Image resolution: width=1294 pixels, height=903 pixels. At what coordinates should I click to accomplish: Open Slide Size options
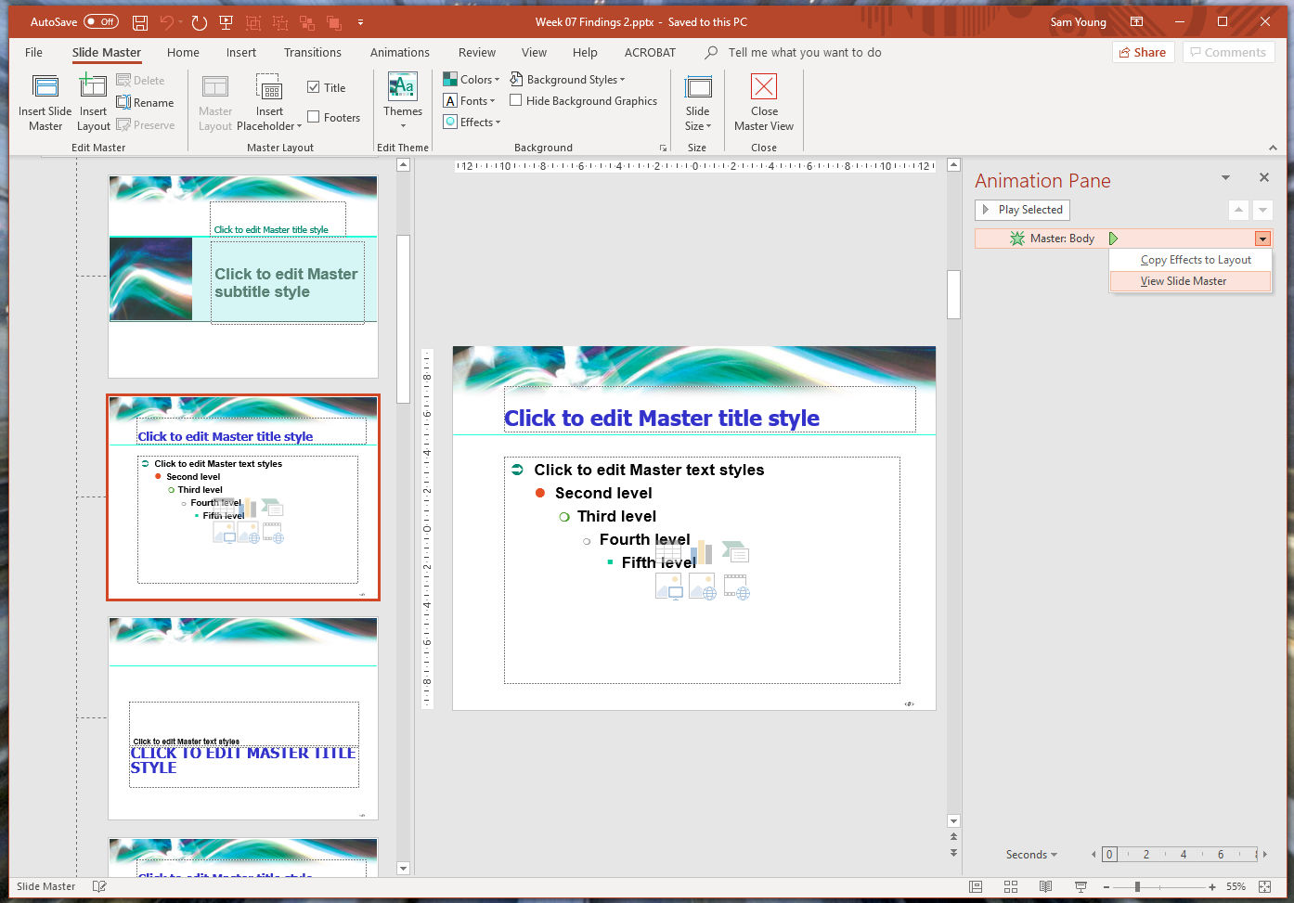pos(697,102)
